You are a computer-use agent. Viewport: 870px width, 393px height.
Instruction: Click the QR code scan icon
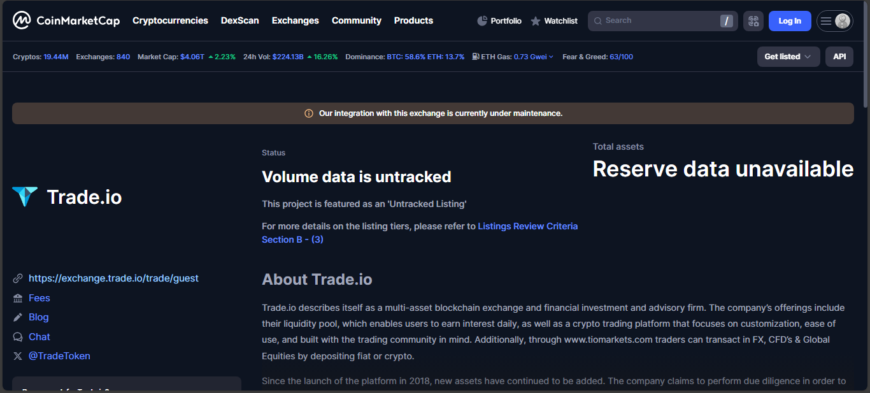point(753,21)
